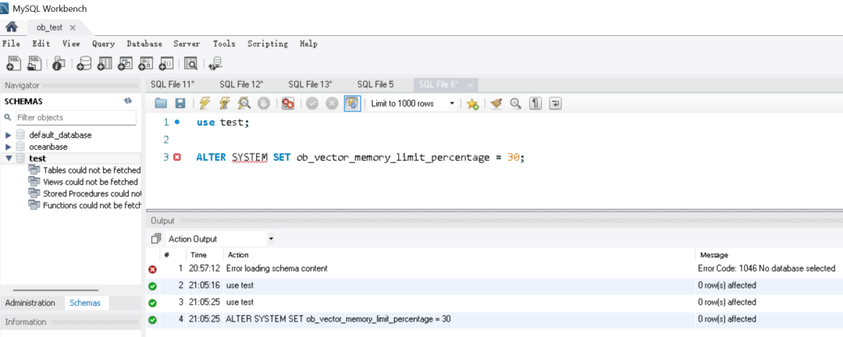
Task: Toggle auto-commit mode button
Action: click(352, 104)
